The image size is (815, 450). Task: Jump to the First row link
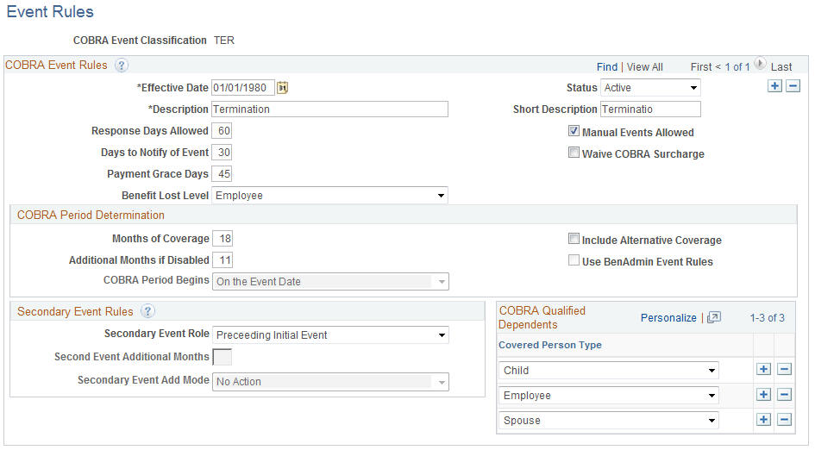701,67
